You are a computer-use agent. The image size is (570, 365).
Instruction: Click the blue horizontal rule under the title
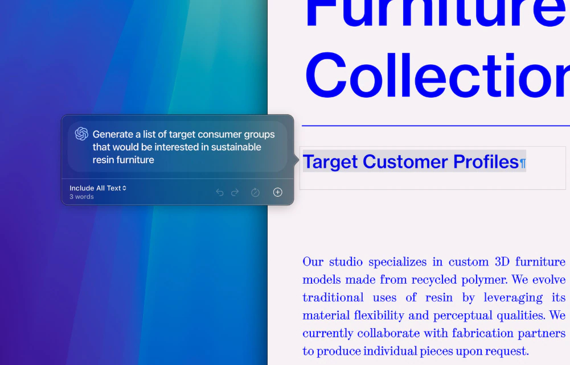436,125
